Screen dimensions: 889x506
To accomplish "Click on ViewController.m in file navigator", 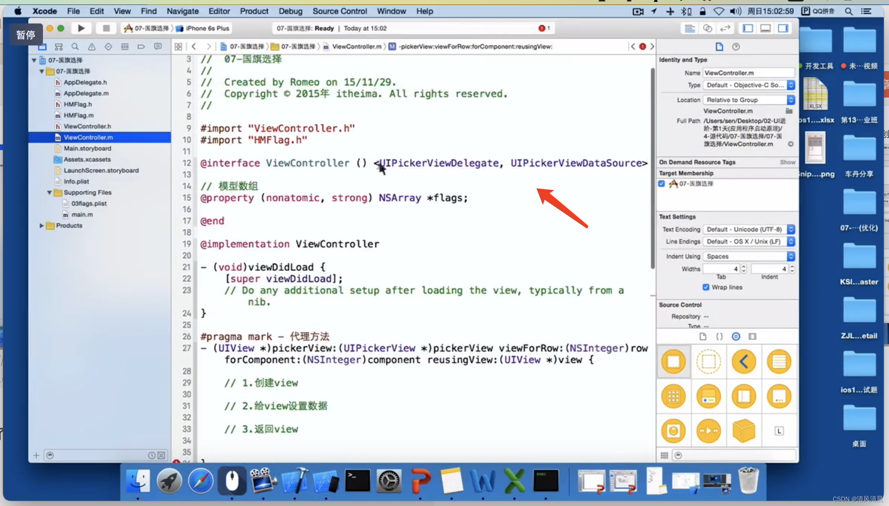I will [88, 137].
